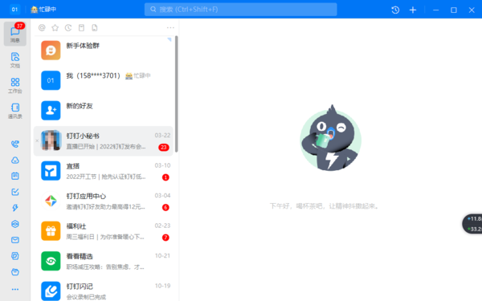482x301 pixels.
Task: Click the folder box icon in sidebar
Action: [15, 272]
